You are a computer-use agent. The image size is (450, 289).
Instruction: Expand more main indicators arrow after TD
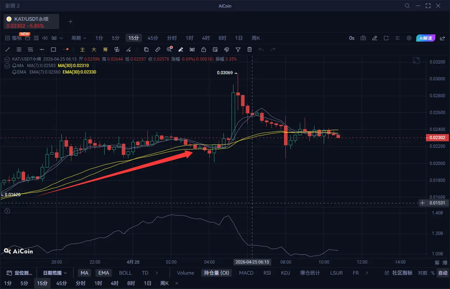[x=157, y=273]
